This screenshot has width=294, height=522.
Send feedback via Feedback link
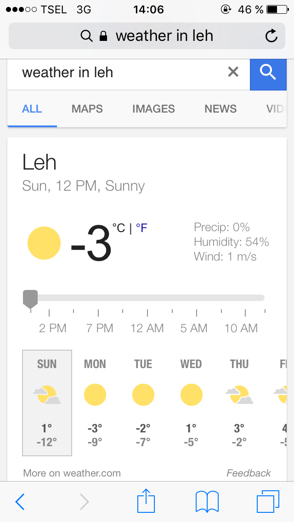(249, 473)
